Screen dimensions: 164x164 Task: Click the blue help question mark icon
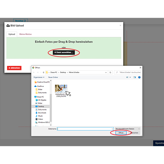coord(139,77)
